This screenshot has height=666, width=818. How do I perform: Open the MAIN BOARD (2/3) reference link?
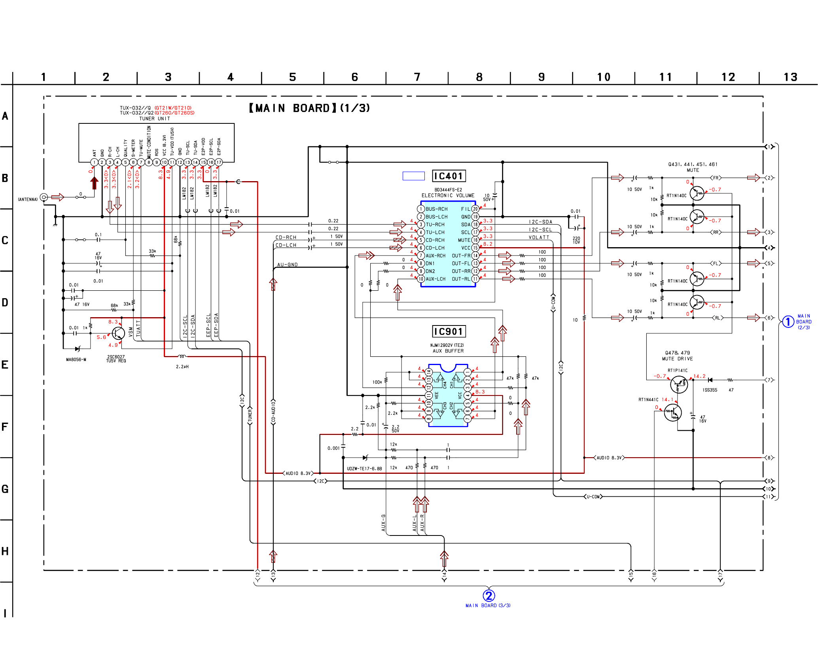point(804,322)
